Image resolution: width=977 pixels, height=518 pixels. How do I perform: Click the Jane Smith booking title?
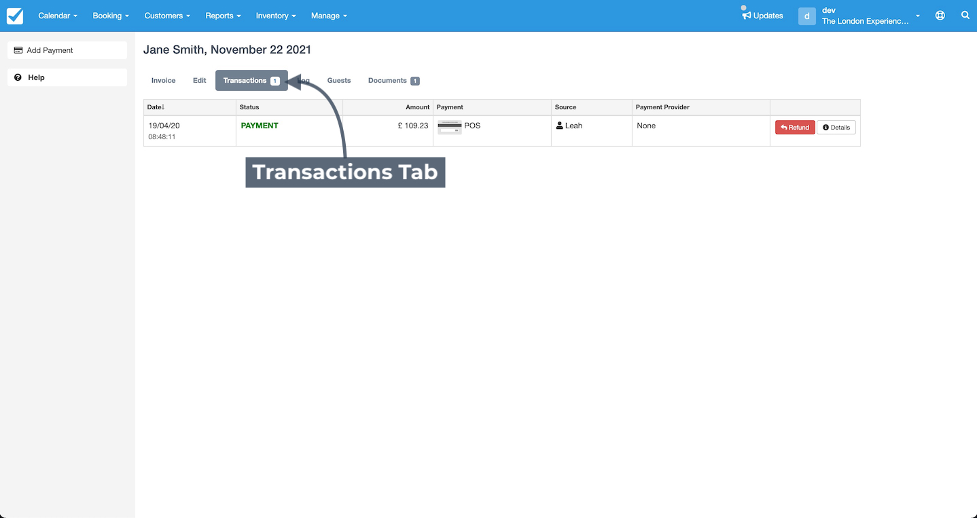click(227, 50)
